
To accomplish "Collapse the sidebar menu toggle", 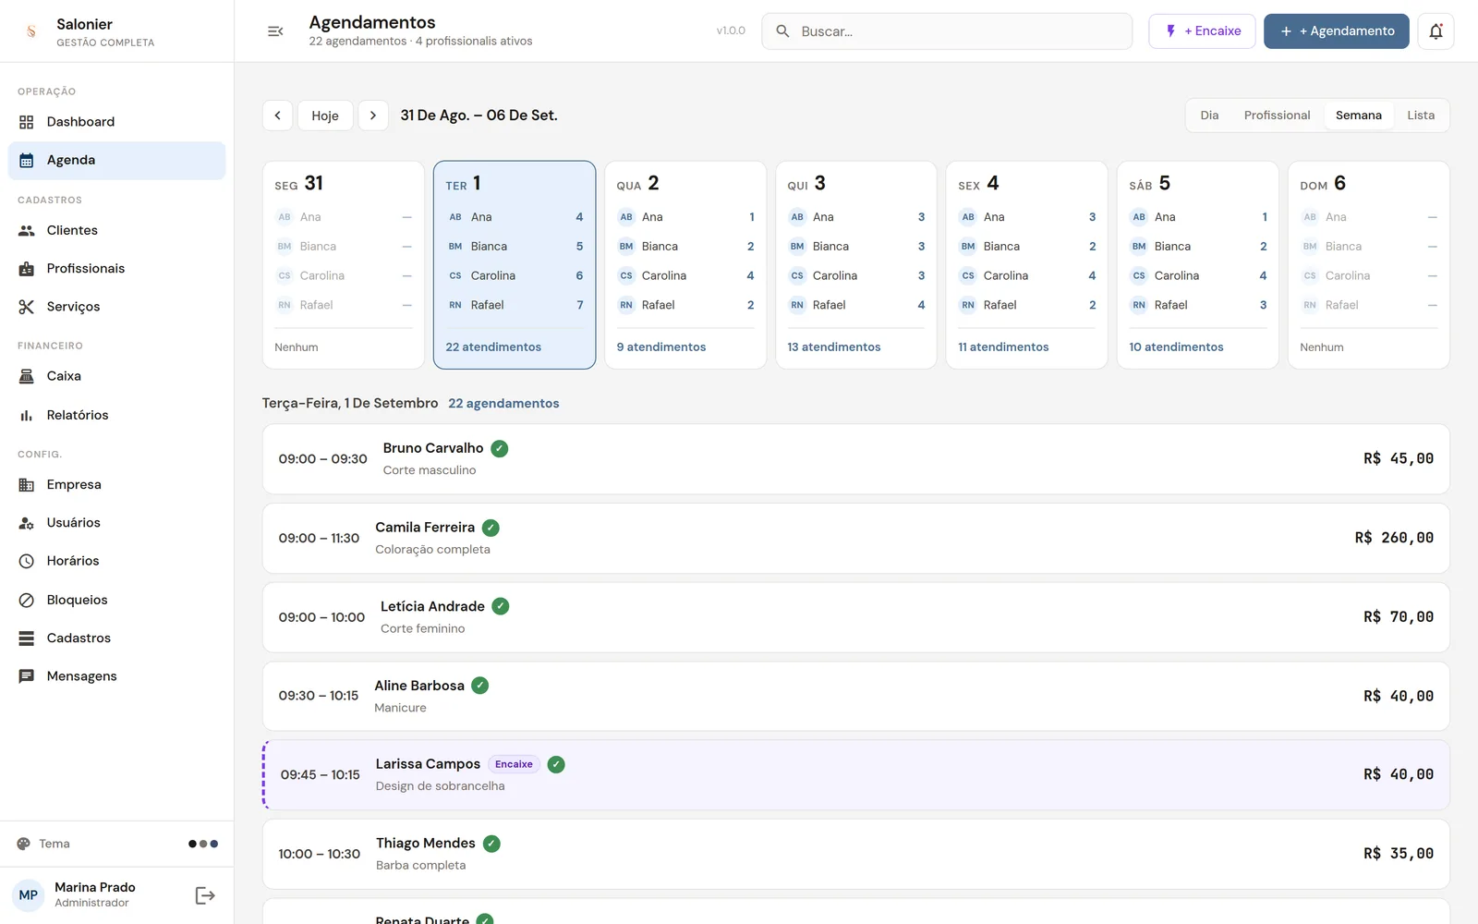I will (x=275, y=31).
